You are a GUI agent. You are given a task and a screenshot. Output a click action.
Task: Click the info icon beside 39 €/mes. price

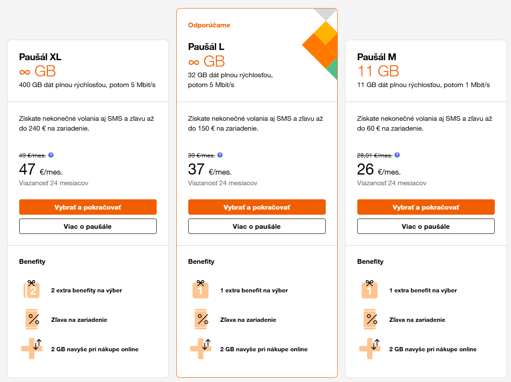220,155
